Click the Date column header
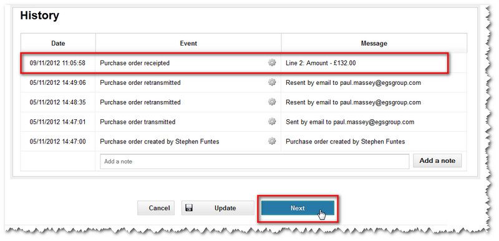Viewport: 499px width, 241px height. click(x=58, y=43)
